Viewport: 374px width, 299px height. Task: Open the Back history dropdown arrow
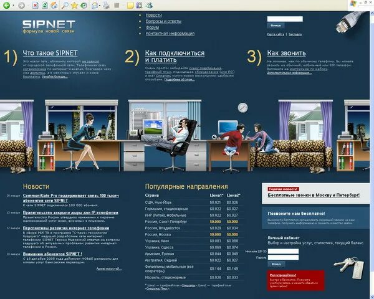(x=13, y=5)
